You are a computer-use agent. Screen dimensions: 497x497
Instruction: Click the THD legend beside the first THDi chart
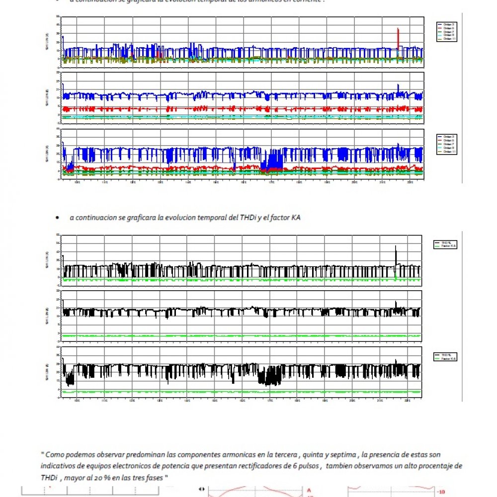(x=445, y=245)
